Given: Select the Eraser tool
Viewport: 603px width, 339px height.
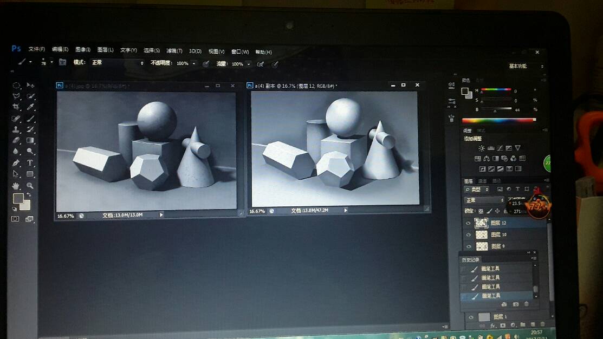Looking at the screenshot, I should click(16, 140).
